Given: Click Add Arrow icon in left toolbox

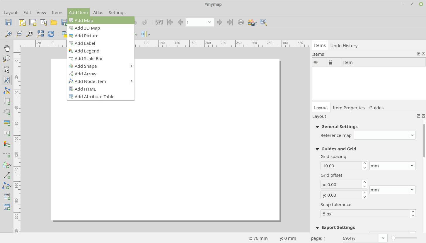Looking at the screenshot, I should coord(7,175).
